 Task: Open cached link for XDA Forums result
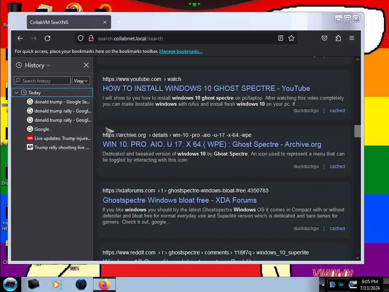pyautogui.click(x=337, y=229)
